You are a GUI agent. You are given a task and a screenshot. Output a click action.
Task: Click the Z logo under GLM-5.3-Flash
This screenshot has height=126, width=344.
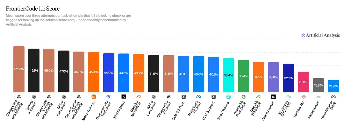click(x=183, y=97)
